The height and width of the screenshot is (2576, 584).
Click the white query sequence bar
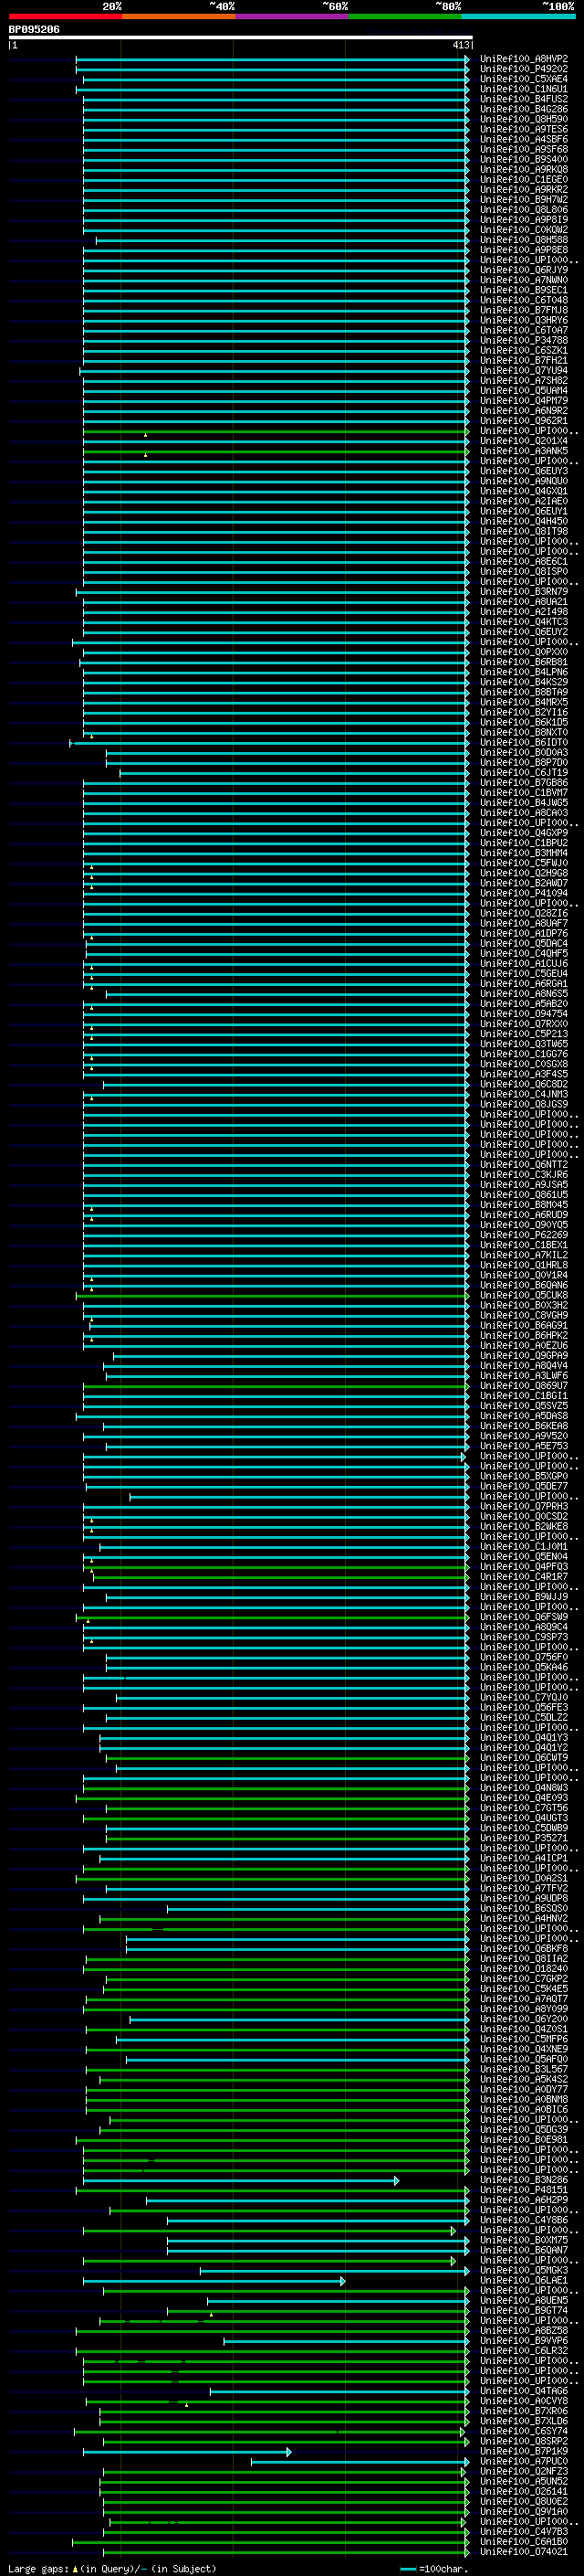point(241,37)
